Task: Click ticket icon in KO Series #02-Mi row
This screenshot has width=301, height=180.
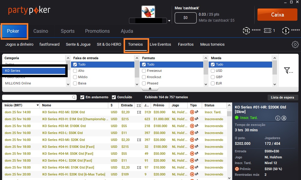Action: pyautogui.click(x=139, y=112)
